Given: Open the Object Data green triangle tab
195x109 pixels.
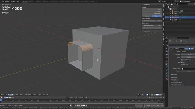Looking at the screenshot, I should (167, 76).
